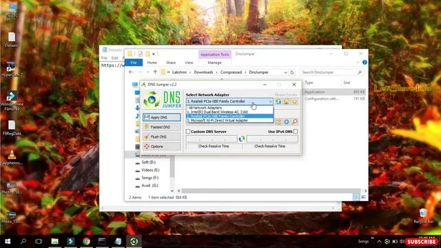Open Google Chrome from the taskbar
Screen dimensions: 441x248
[86, 242]
